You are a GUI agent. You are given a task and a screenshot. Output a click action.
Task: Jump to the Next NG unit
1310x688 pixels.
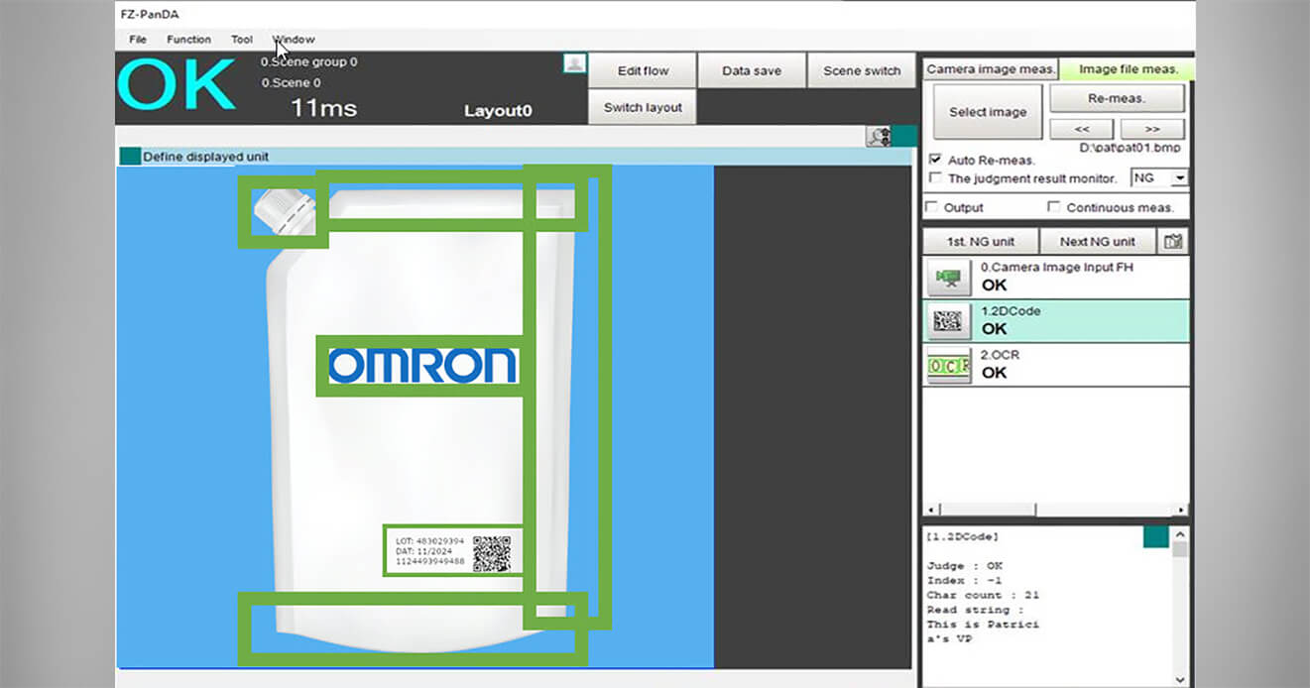tap(1097, 242)
